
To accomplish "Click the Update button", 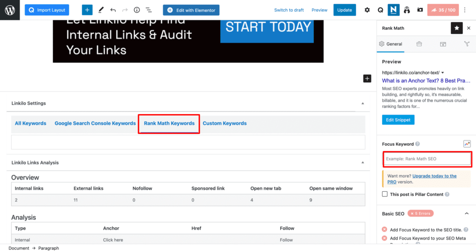I will coord(344,10).
